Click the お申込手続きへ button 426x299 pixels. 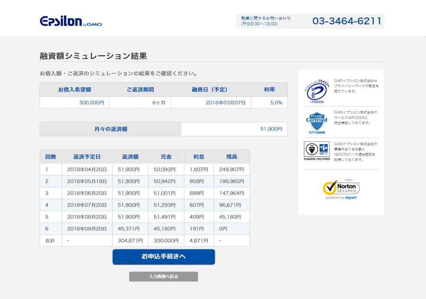coord(164,256)
